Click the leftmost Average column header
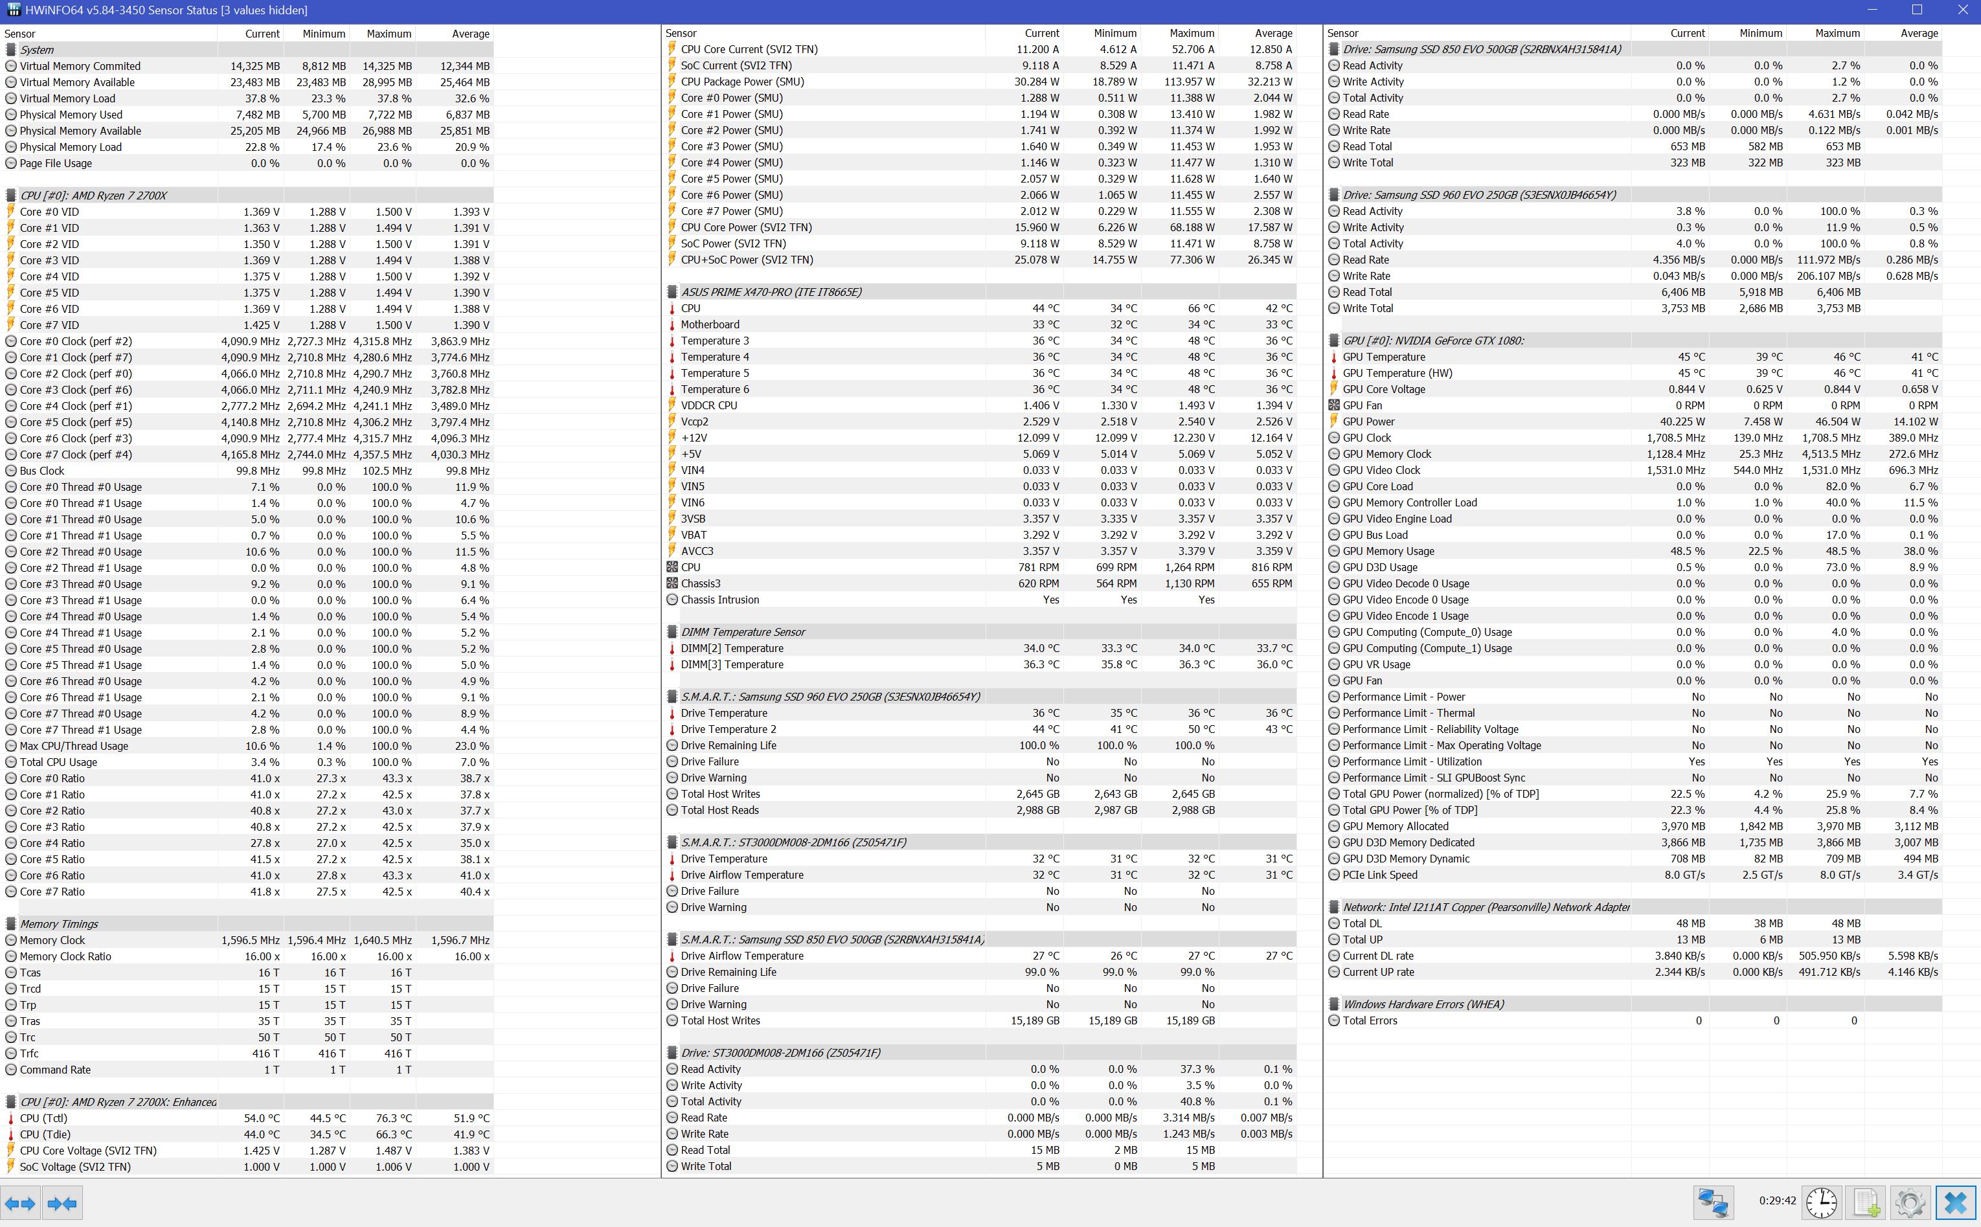 tap(471, 33)
